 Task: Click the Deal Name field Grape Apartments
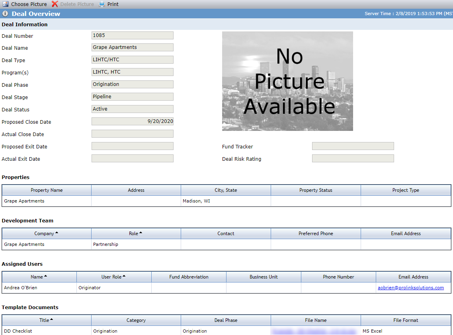(x=133, y=47)
